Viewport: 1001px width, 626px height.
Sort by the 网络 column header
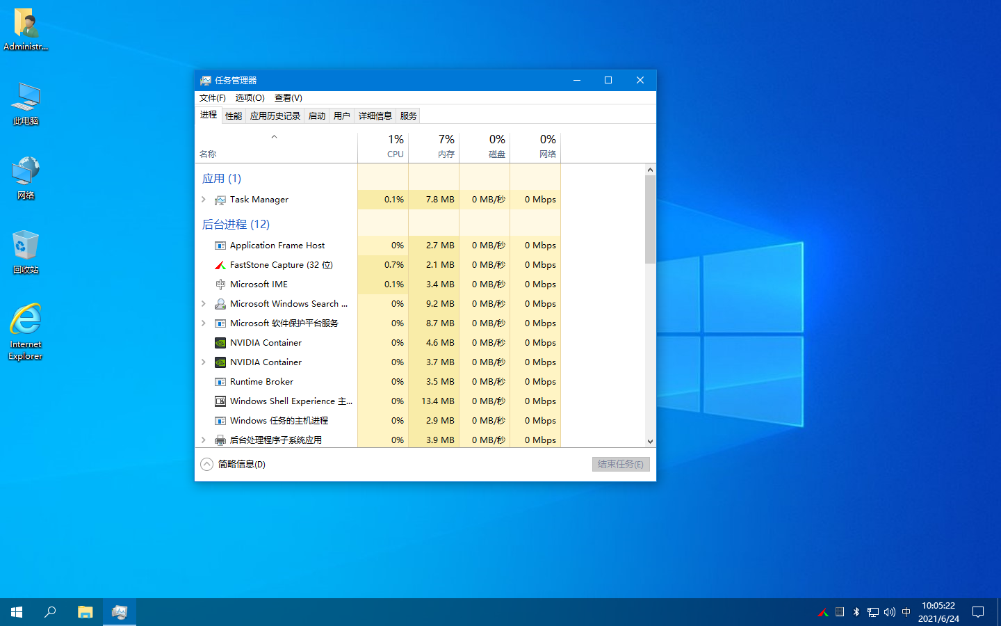click(x=535, y=147)
